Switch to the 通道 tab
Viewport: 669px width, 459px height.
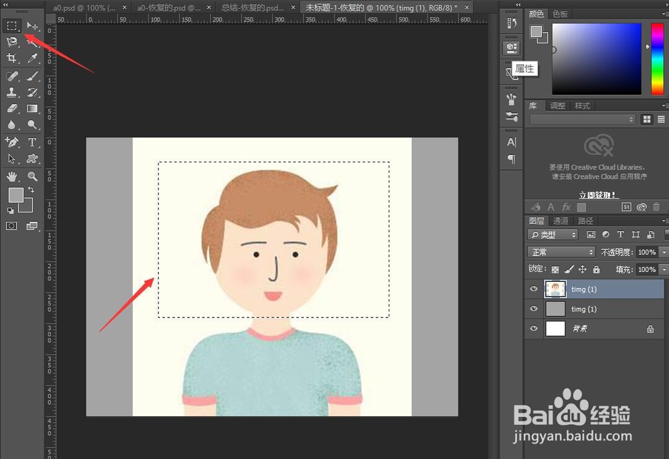[x=560, y=220]
